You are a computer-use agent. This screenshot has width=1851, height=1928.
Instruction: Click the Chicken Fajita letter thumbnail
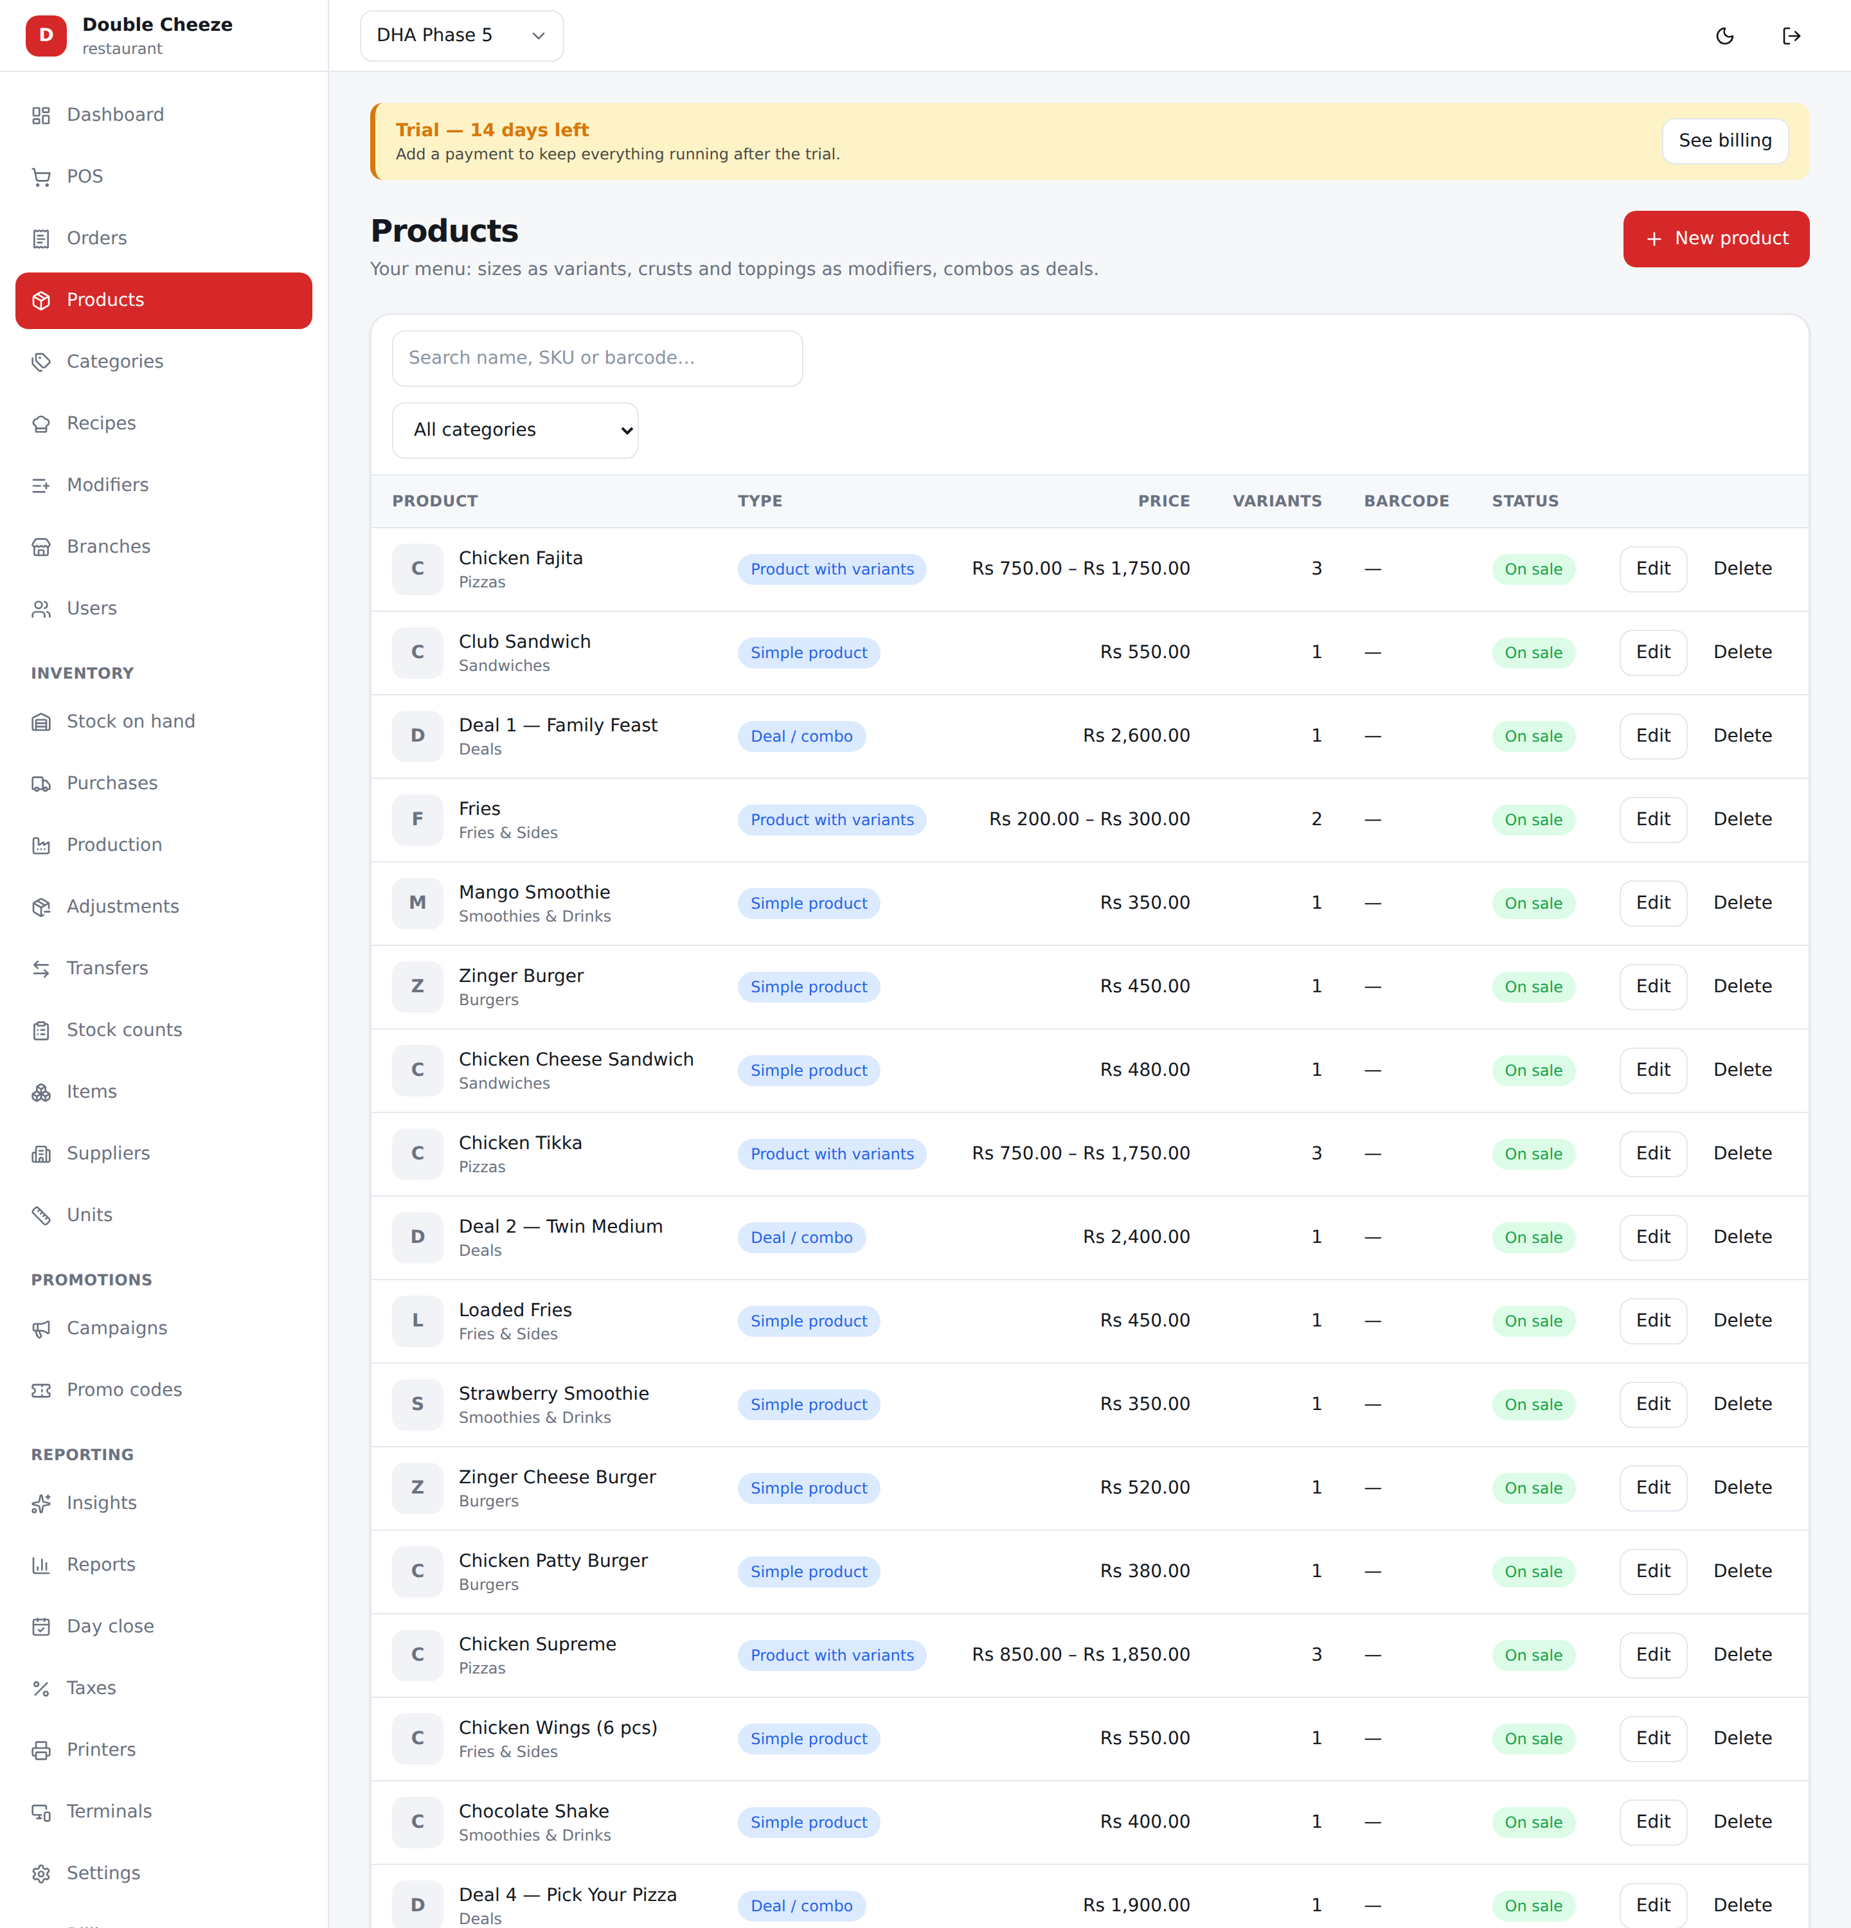tap(417, 569)
